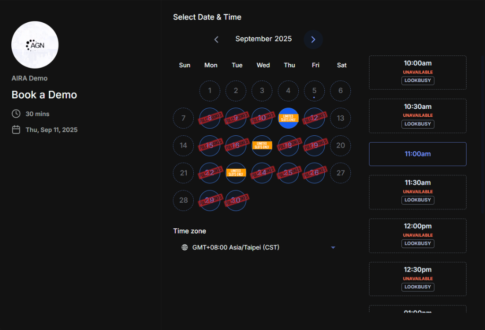Pick September 5 on the calendar

point(314,91)
